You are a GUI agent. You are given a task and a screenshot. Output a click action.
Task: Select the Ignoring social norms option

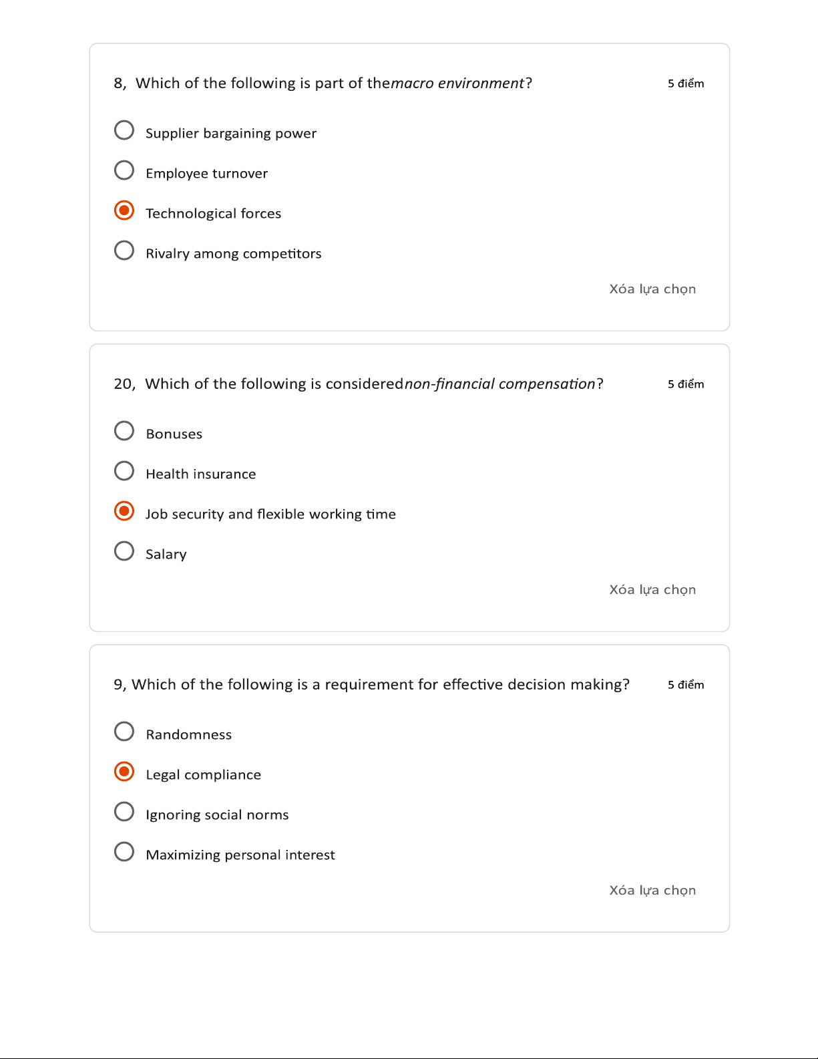point(124,812)
